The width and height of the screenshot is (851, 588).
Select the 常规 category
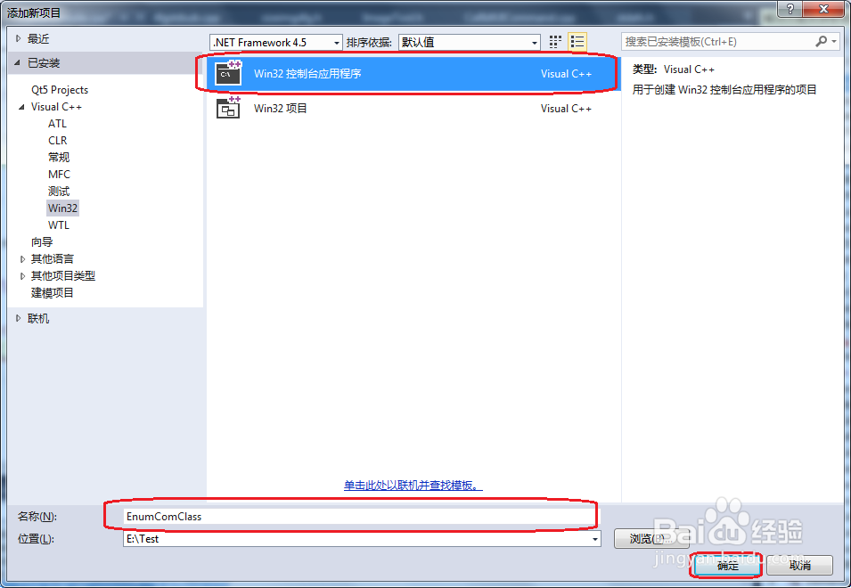click(59, 158)
